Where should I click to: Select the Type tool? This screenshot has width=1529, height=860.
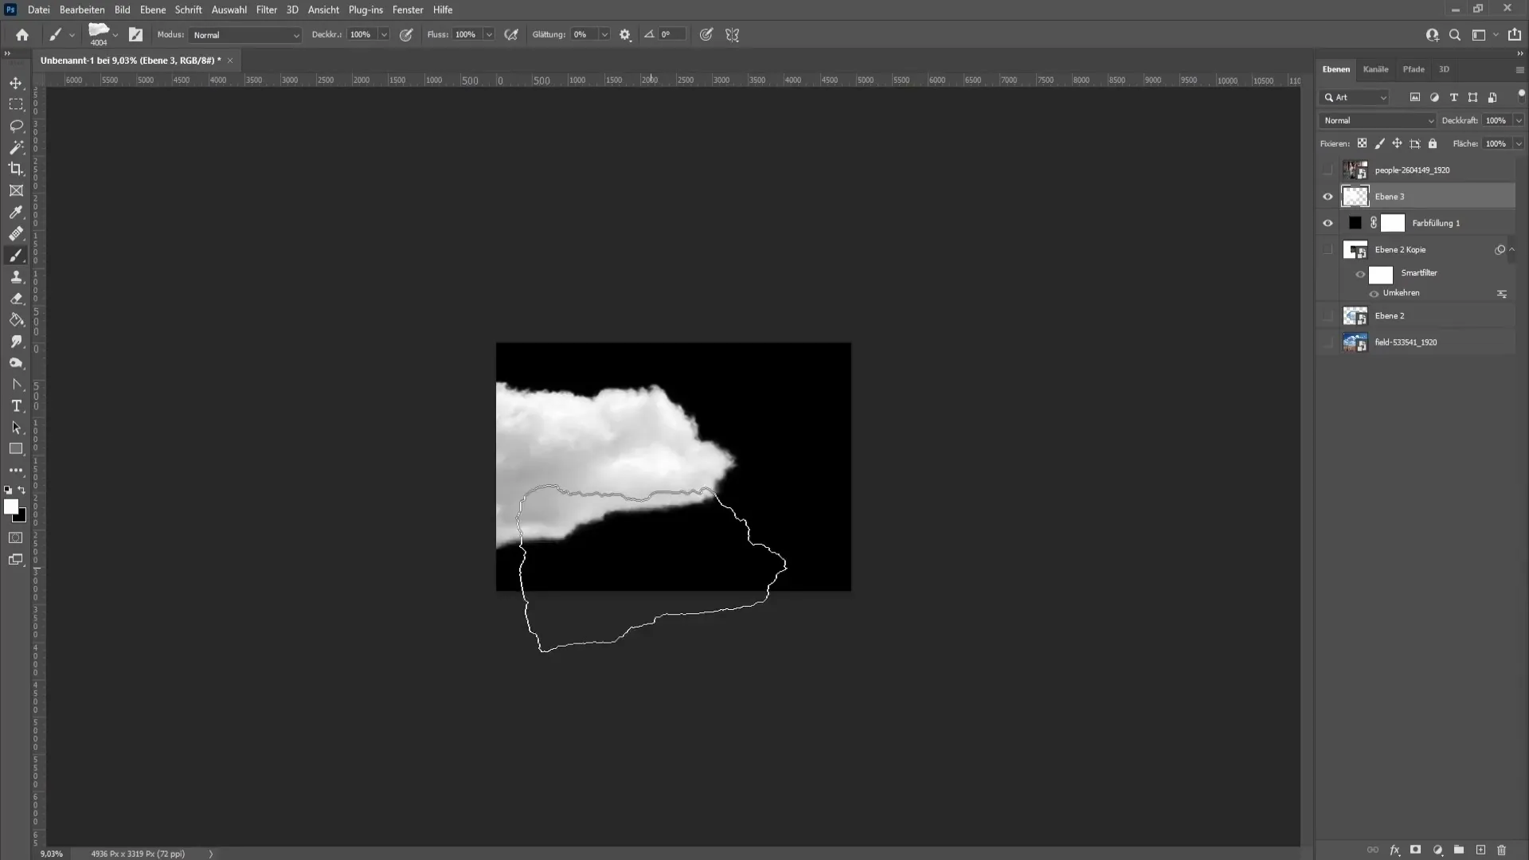(16, 406)
